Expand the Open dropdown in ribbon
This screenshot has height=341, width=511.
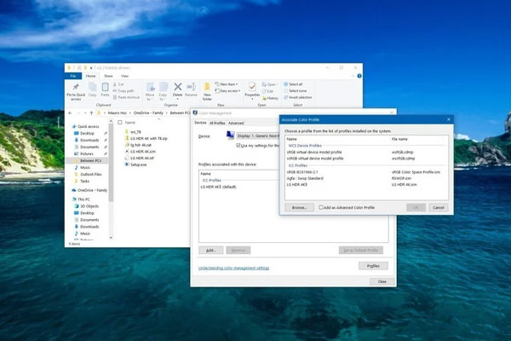click(x=270, y=84)
